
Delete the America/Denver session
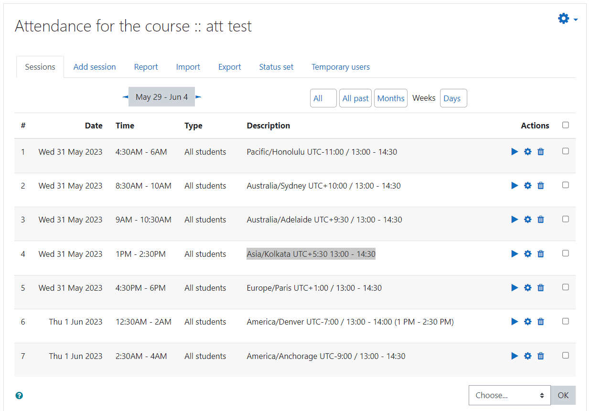[x=540, y=321]
